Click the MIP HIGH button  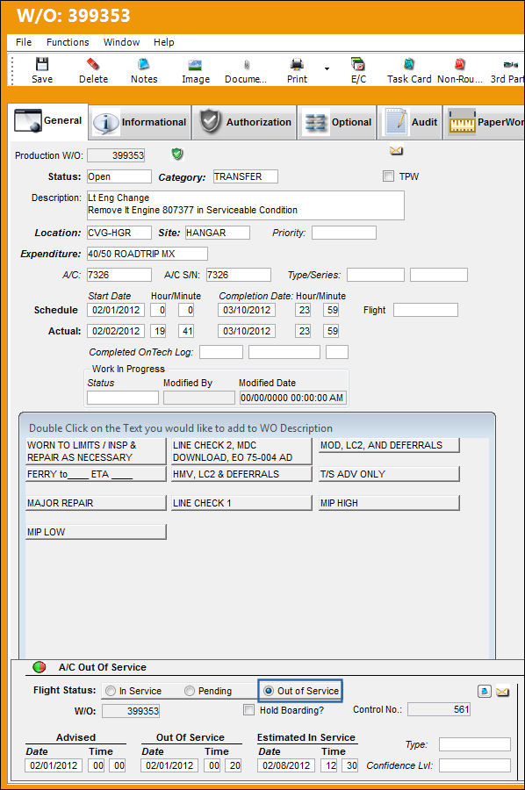click(x=389, y=503)
